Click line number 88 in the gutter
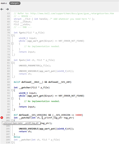Image resolution: width=119 pixels, height=144 pixels. pyautogui.click(x=8, y=82)
